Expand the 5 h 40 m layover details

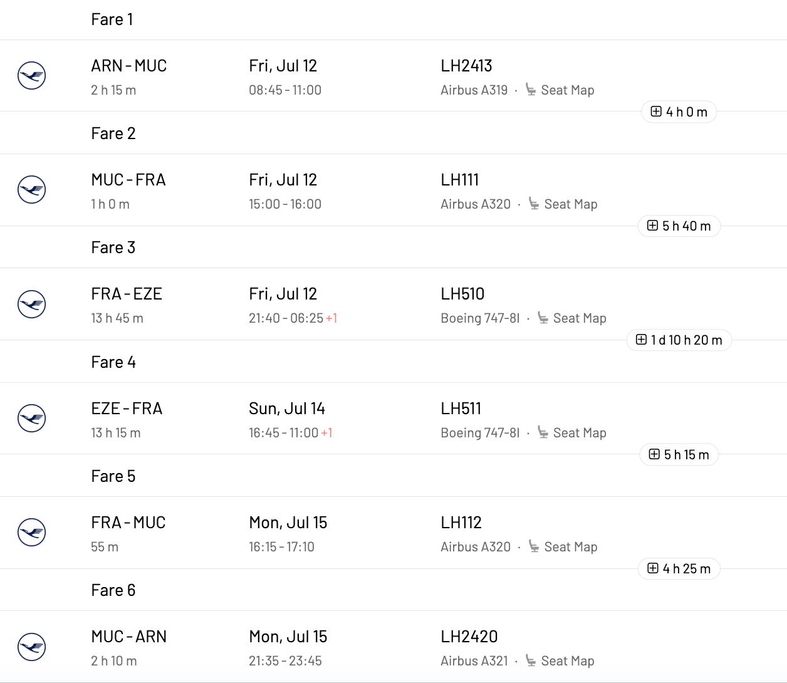pyautogui.click(x=679, y=226)
